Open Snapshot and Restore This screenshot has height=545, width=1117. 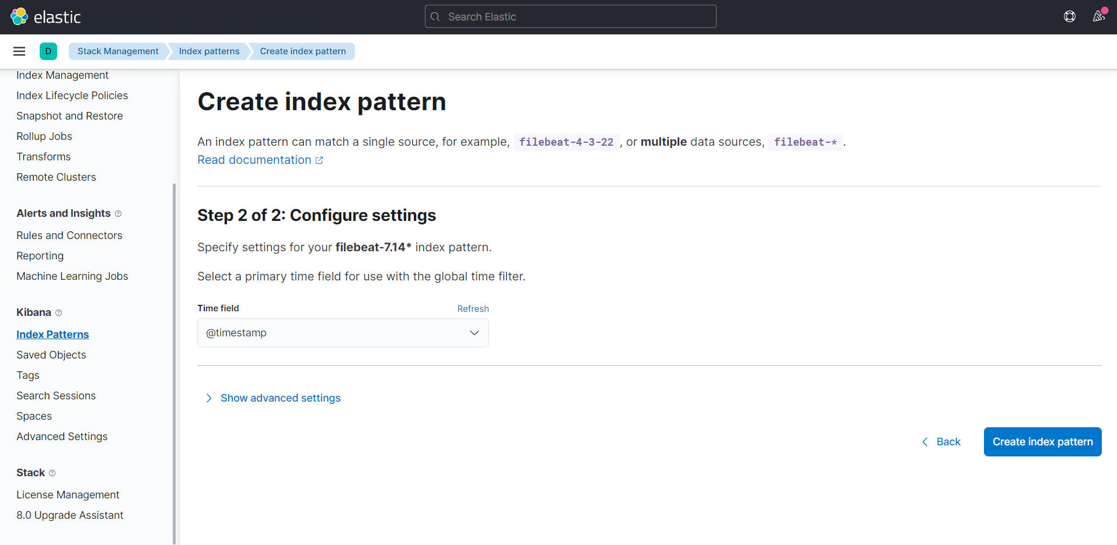coord(69,116)
